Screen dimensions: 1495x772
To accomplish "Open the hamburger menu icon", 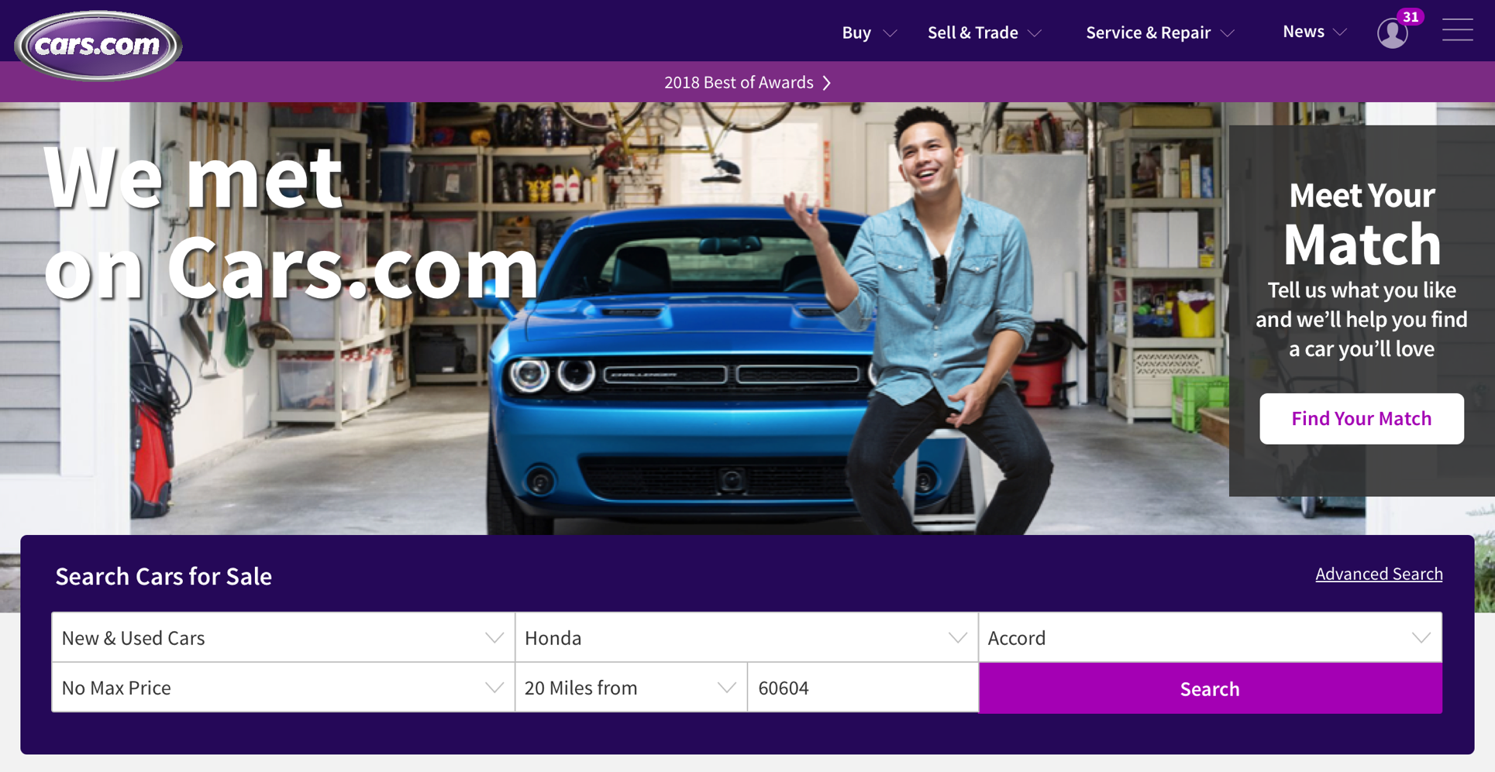I will point(1457,30).
